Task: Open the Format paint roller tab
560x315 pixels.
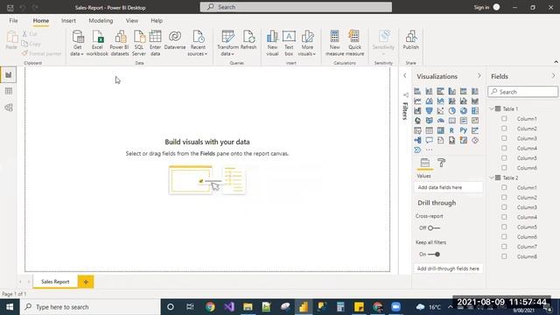Action: click(441, 163)
